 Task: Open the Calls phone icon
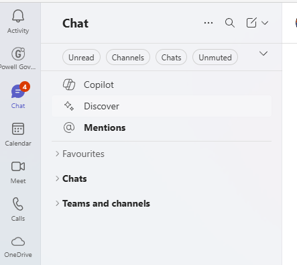coord(18,204)
